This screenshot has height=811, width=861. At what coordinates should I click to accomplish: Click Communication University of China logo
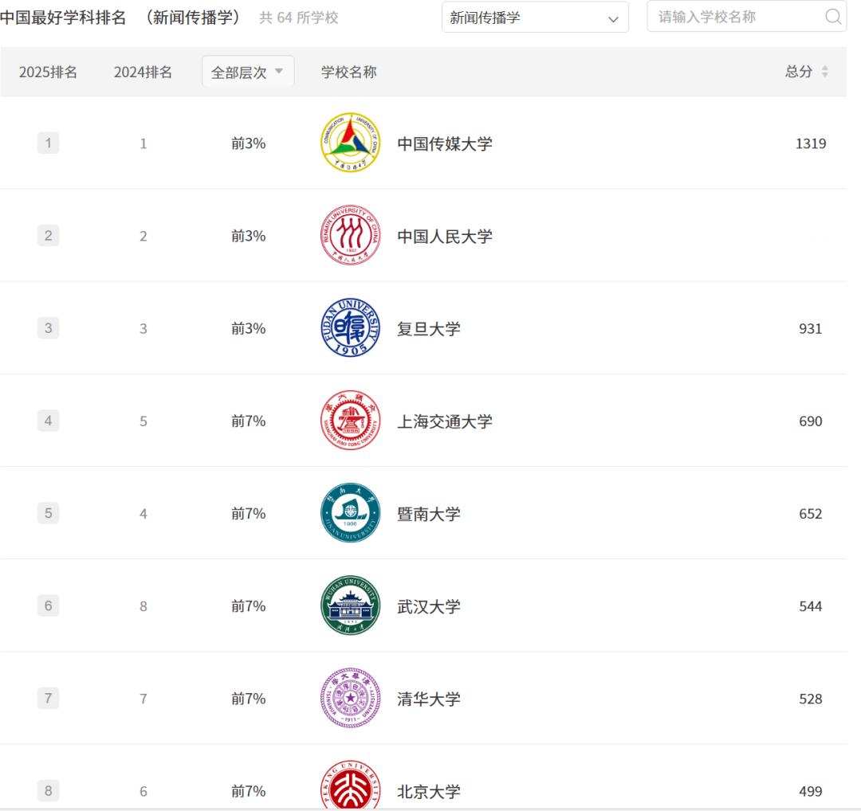(x=350, y=143)
